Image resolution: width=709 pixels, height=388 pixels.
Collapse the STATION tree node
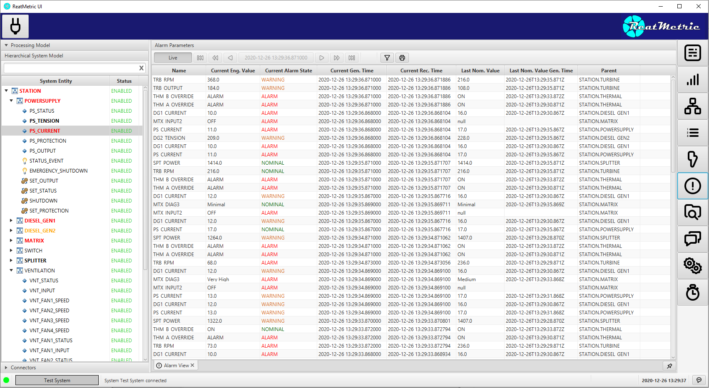(6, 91)
